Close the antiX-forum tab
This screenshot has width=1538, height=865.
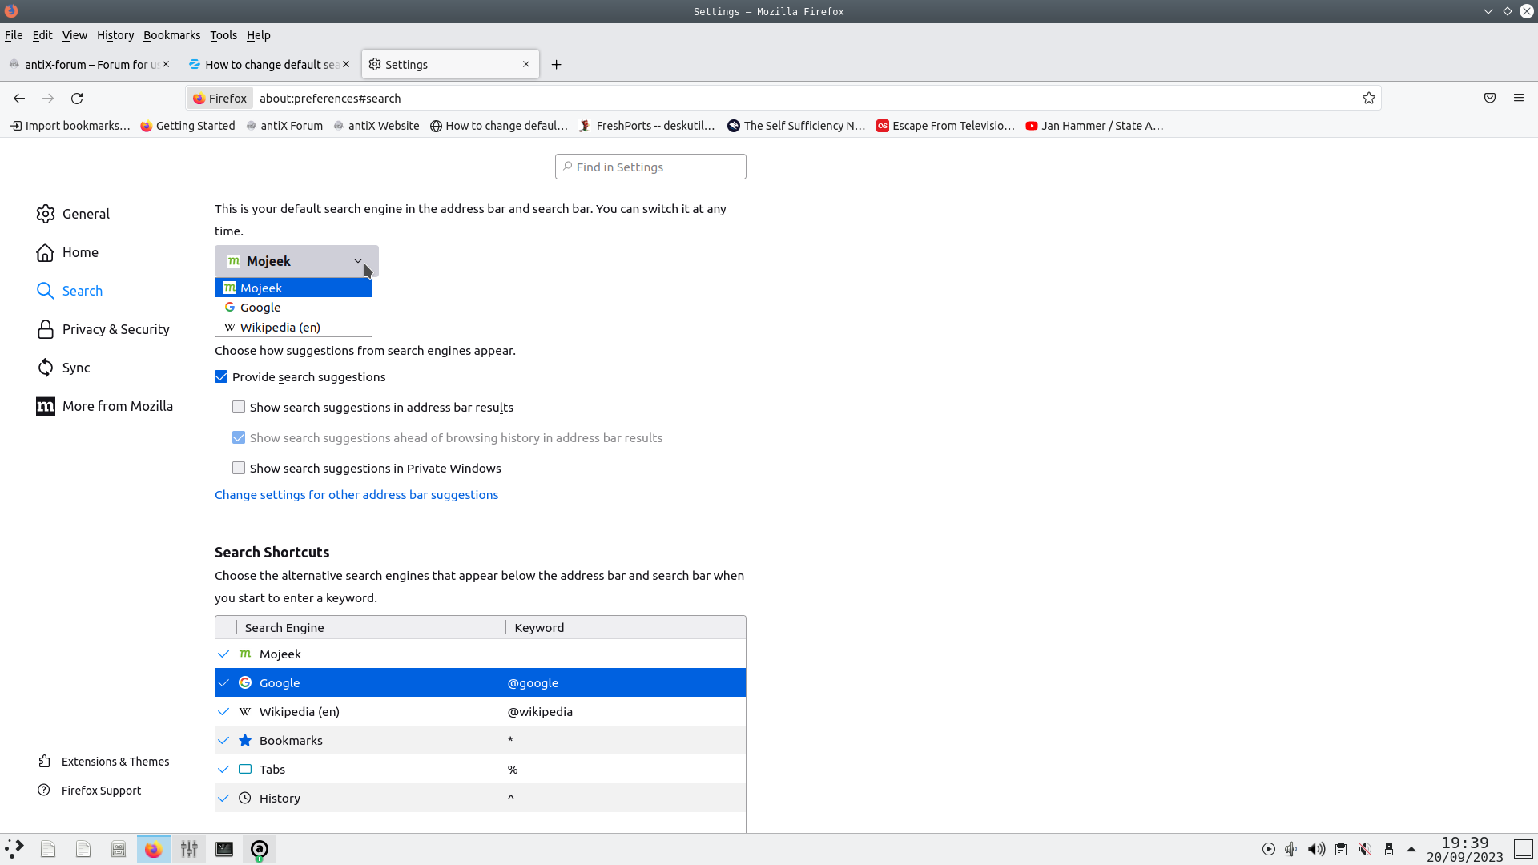(x=166, y=64)
